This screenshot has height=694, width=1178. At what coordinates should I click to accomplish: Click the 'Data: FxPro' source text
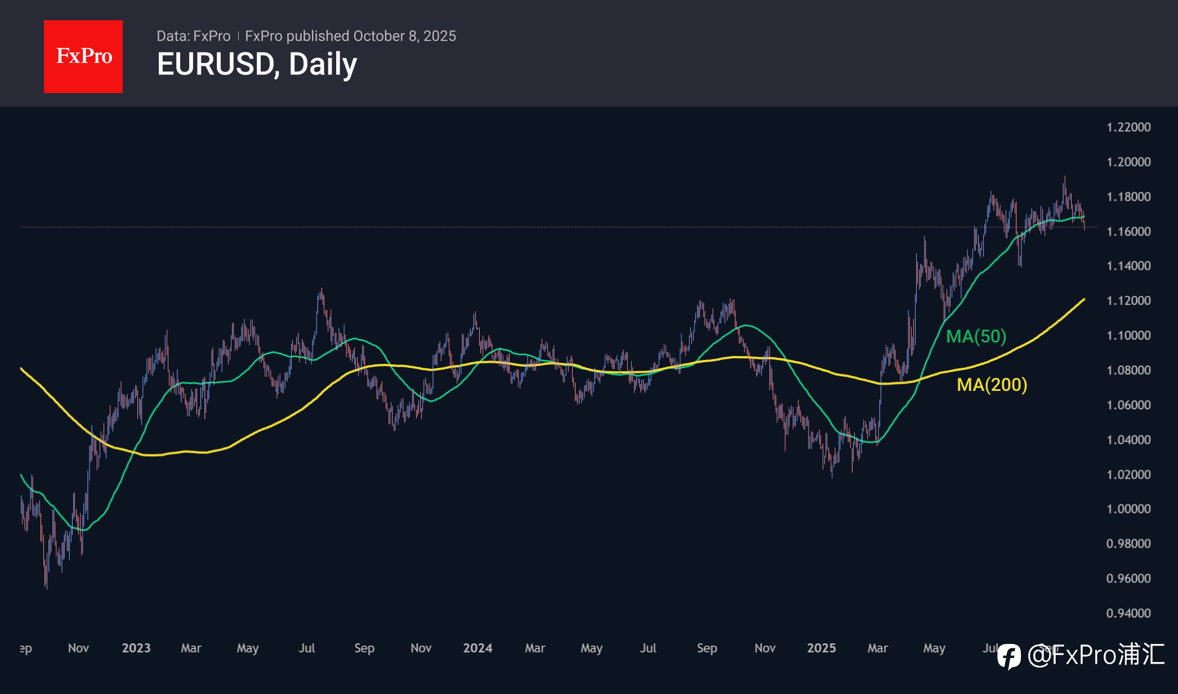pos(193,36)
